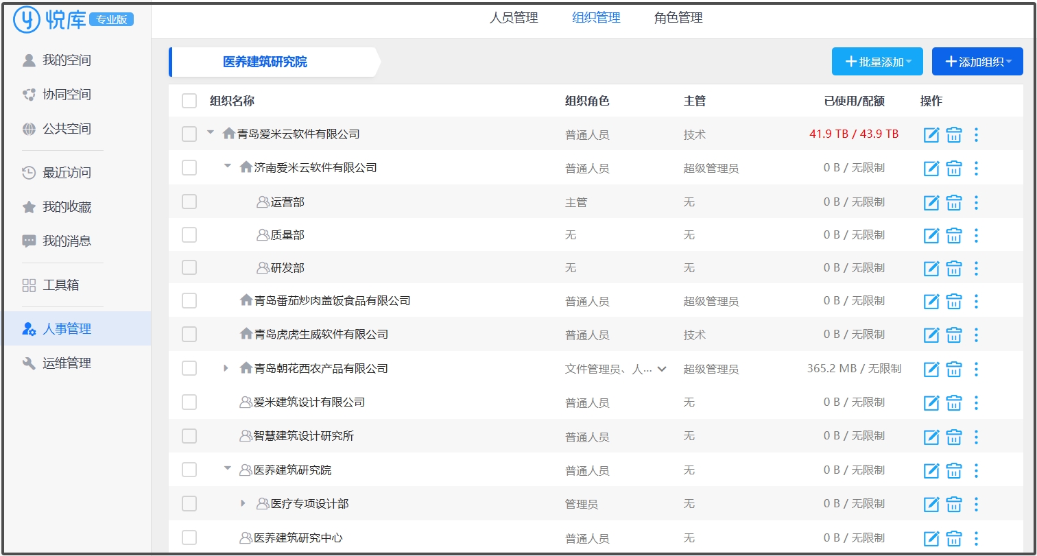Edit 医养建筑研究中心 row
The width and height of the screenshot is (1037, 556).
[x=931, y=538]
